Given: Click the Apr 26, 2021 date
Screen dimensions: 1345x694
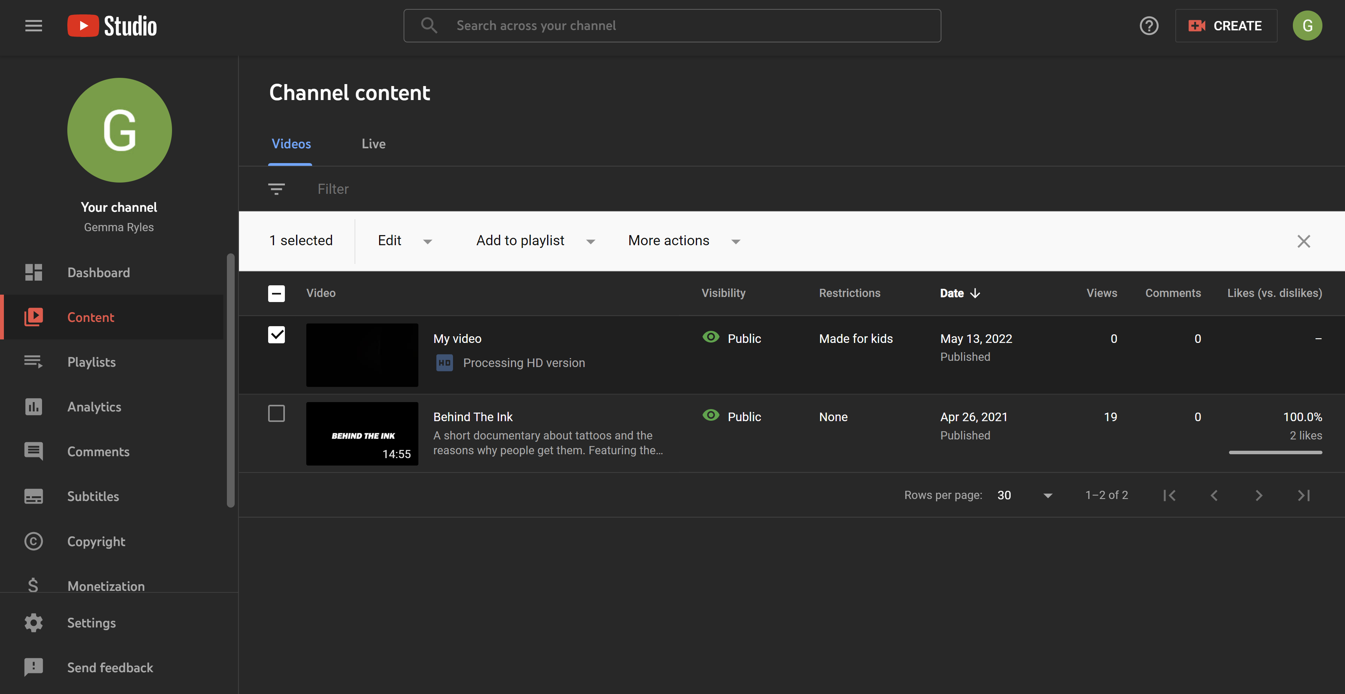Looking at the screenshot, I should [x=974, y=417].
